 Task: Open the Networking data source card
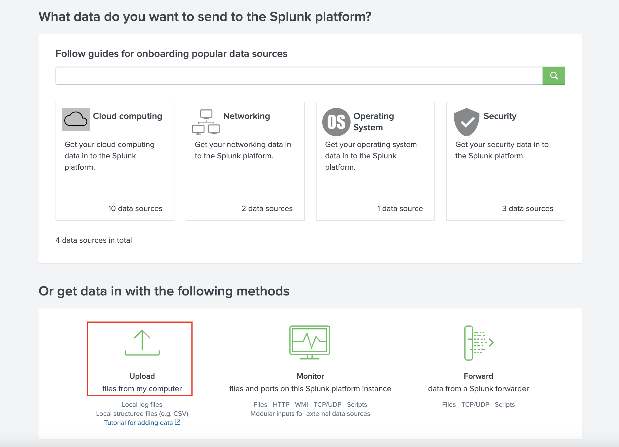click(245, 161)
